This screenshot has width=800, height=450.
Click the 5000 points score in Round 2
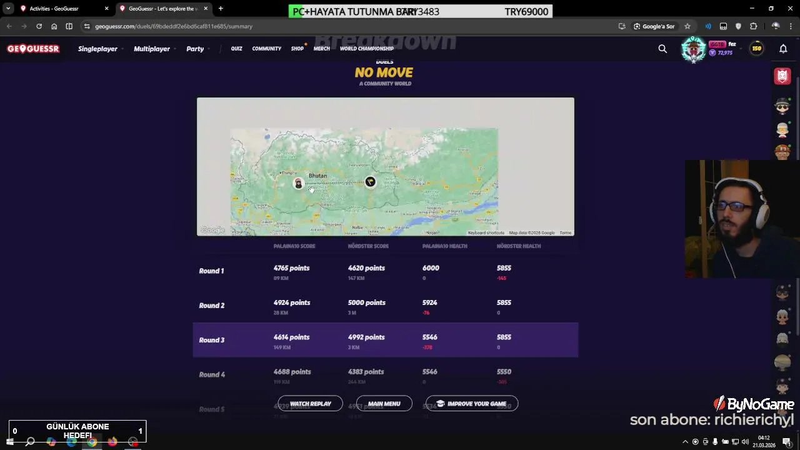pyautogui.click(x=367, y=302)
